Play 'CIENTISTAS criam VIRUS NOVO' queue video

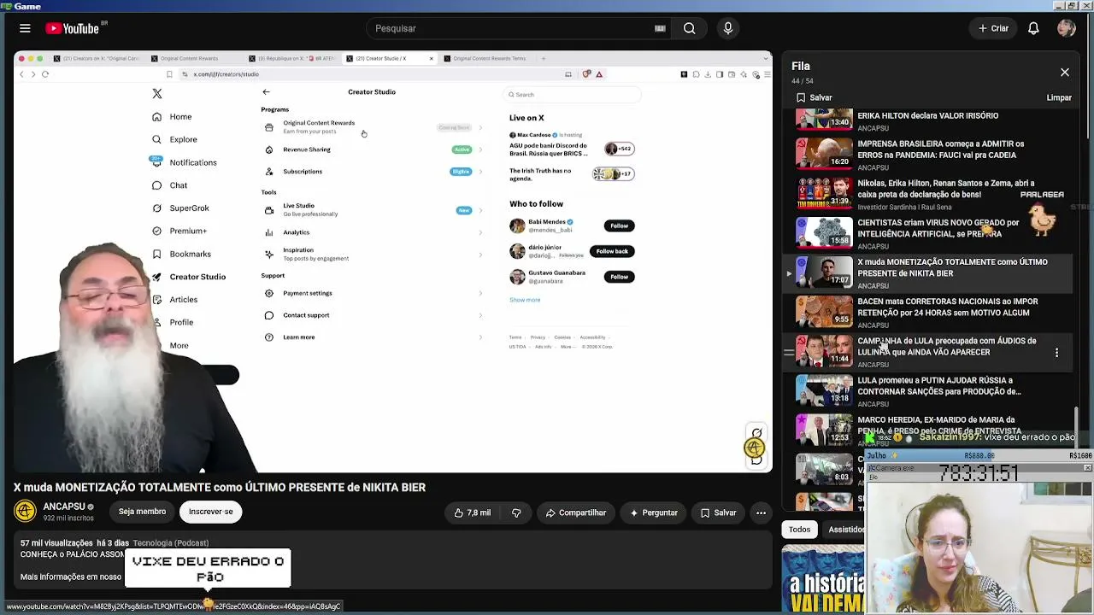pos(938,228)
